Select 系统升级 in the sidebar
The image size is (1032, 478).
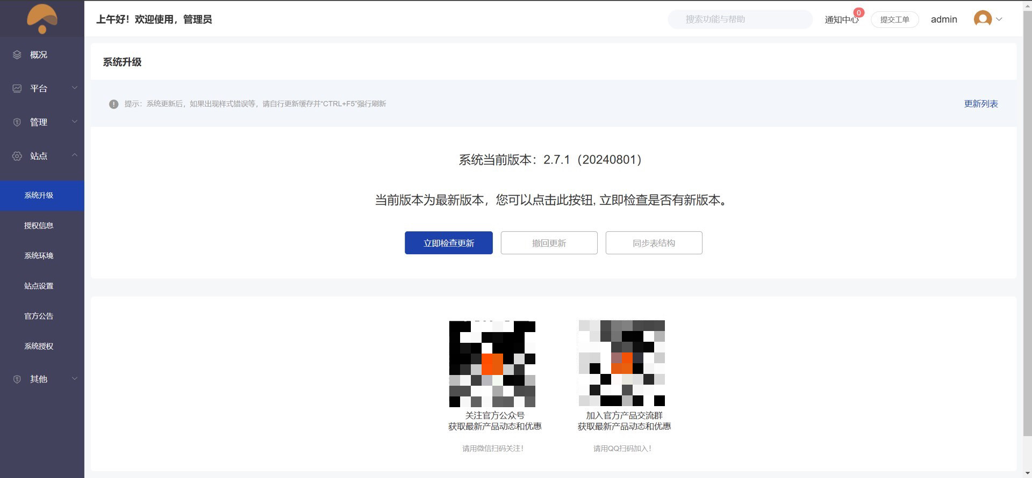pos(42,195)
